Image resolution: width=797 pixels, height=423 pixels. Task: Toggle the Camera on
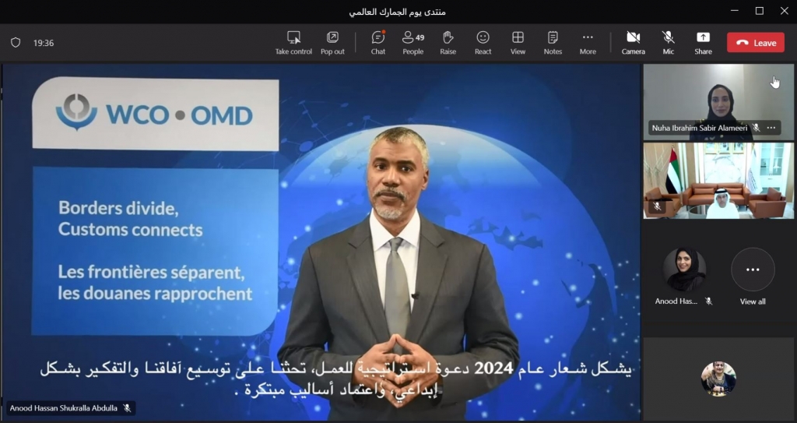[x=633, y=37]
